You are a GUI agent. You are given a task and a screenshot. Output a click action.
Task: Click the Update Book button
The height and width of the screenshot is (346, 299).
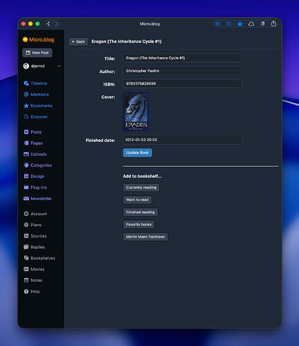pos(138,153)
